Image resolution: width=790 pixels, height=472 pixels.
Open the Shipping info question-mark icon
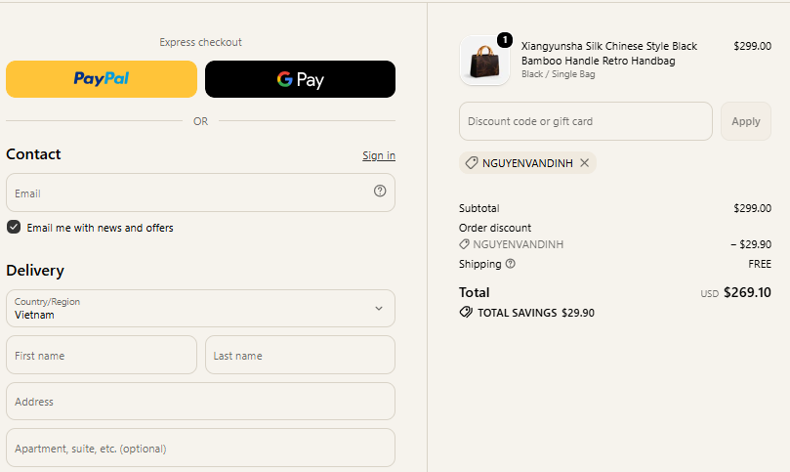tap(511, 264)
